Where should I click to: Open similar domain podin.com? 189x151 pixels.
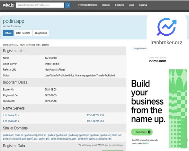point(30,135)
